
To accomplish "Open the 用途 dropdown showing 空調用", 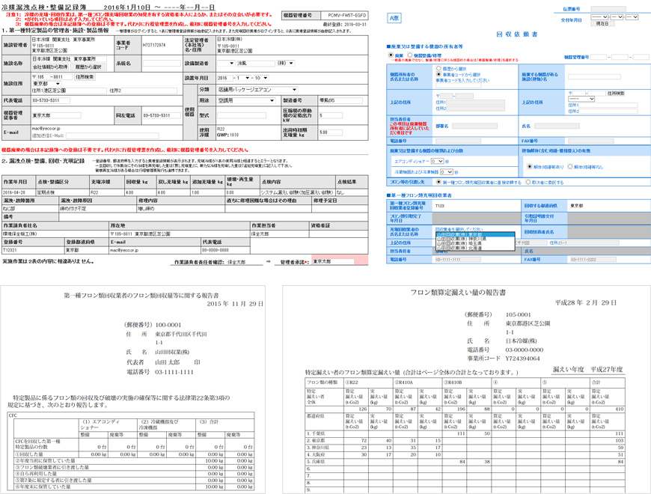I will click(245, 100).
